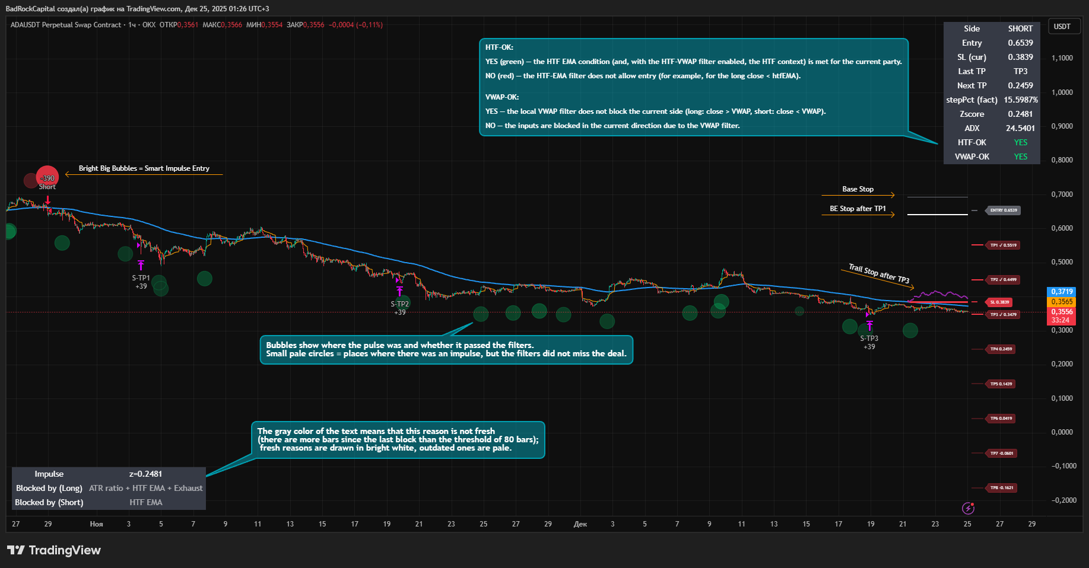Select the S-TP2 magenta arrow marker

point(399,291)
